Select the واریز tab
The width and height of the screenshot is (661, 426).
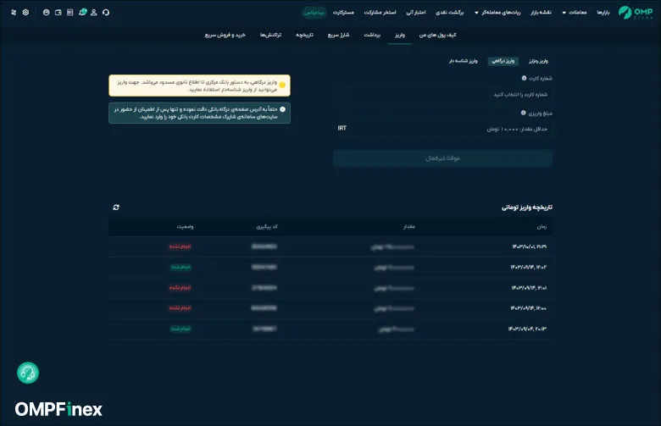[400, 35]
